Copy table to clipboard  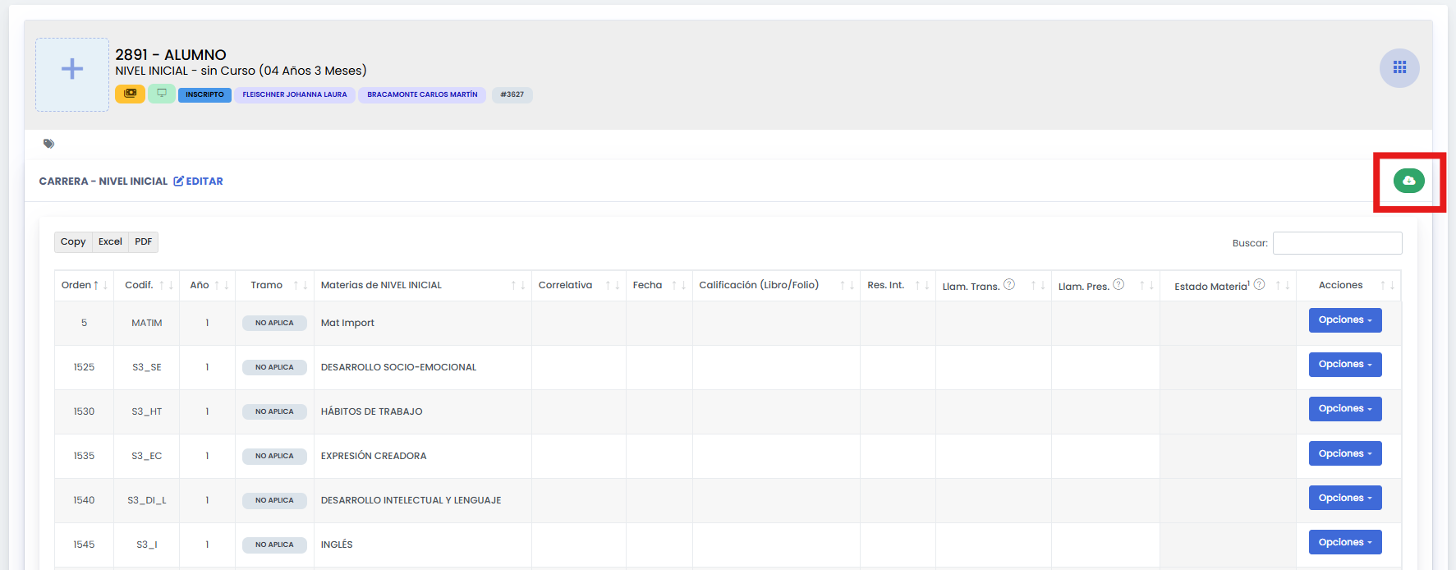pos(73,241)
